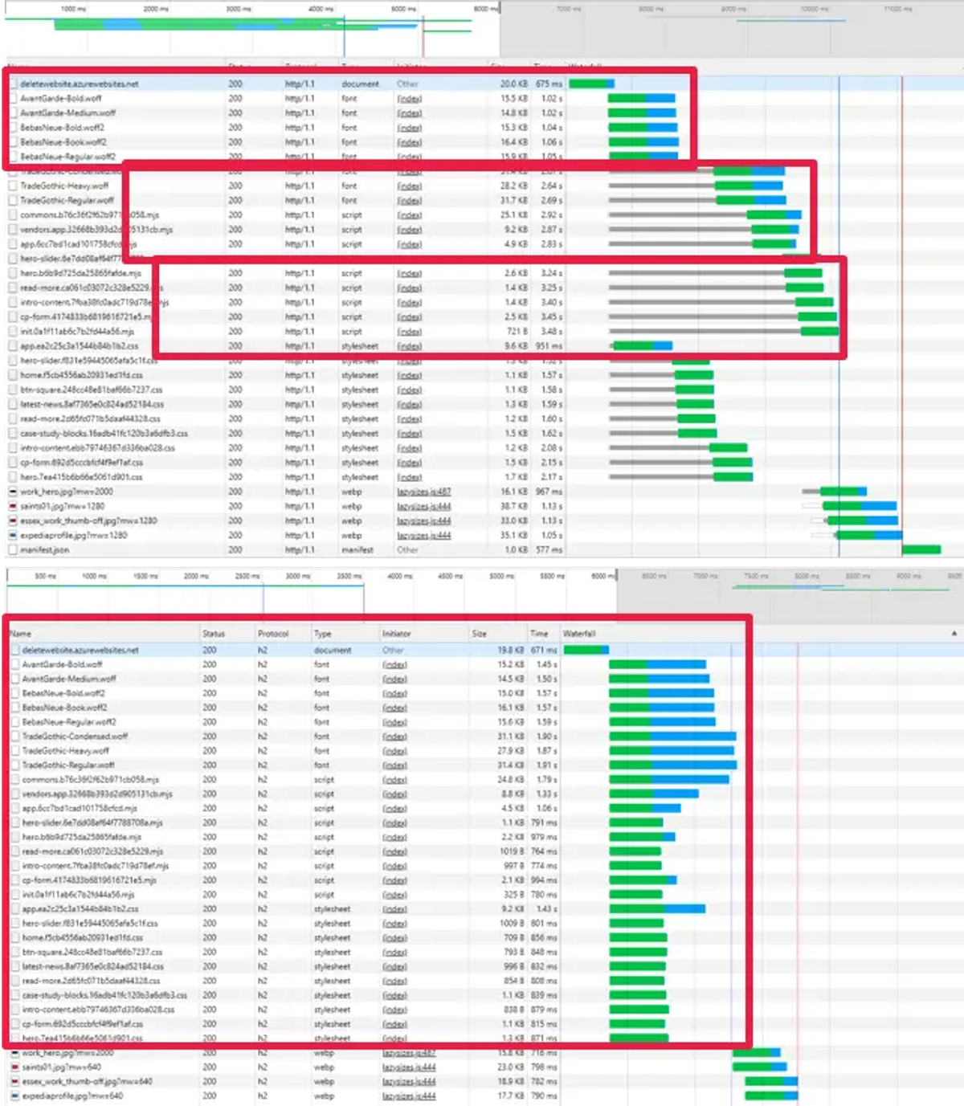Image resolution: width=964 pixels, height=1106 pixels.
Task: Click file icon beside AvantGarde-Bold.woff in http/1.1 panel
Action: tap(14, 98)
